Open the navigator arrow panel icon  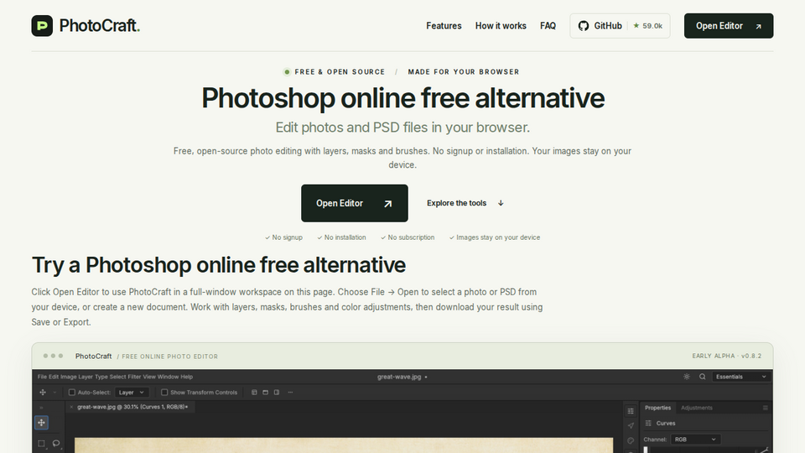(x=631, y=426)
